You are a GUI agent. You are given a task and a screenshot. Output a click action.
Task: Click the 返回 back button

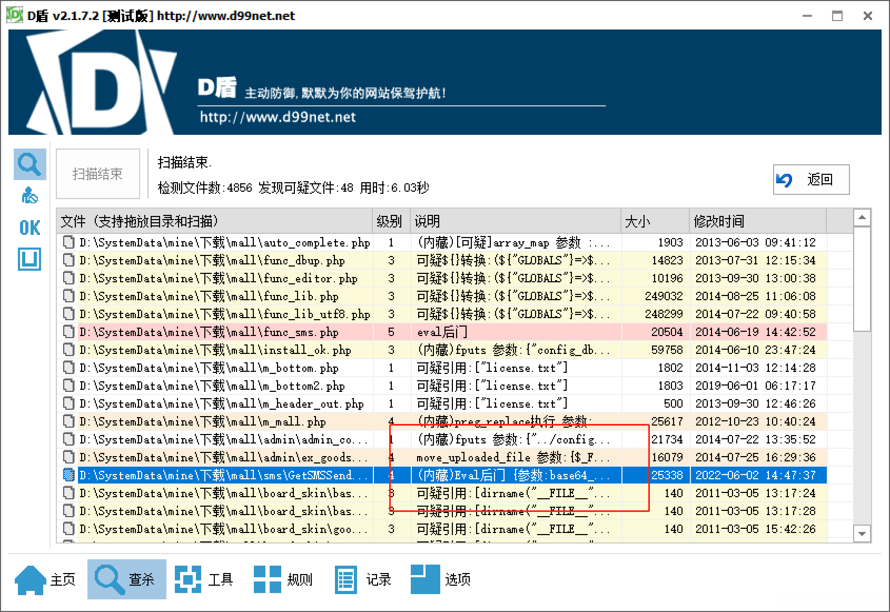(x=811, y=180)
